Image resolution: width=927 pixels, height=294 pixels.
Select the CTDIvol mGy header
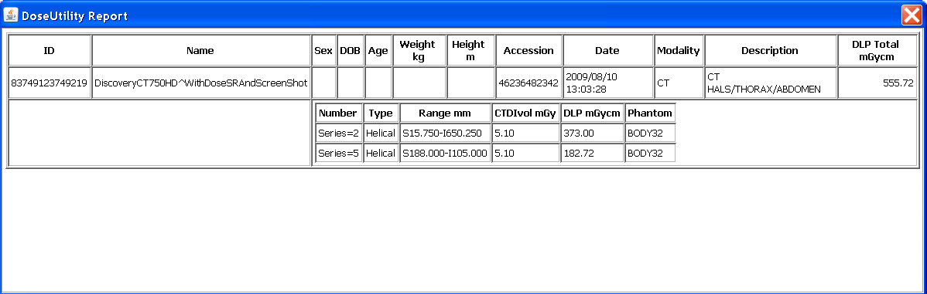(x=525, y=113)
